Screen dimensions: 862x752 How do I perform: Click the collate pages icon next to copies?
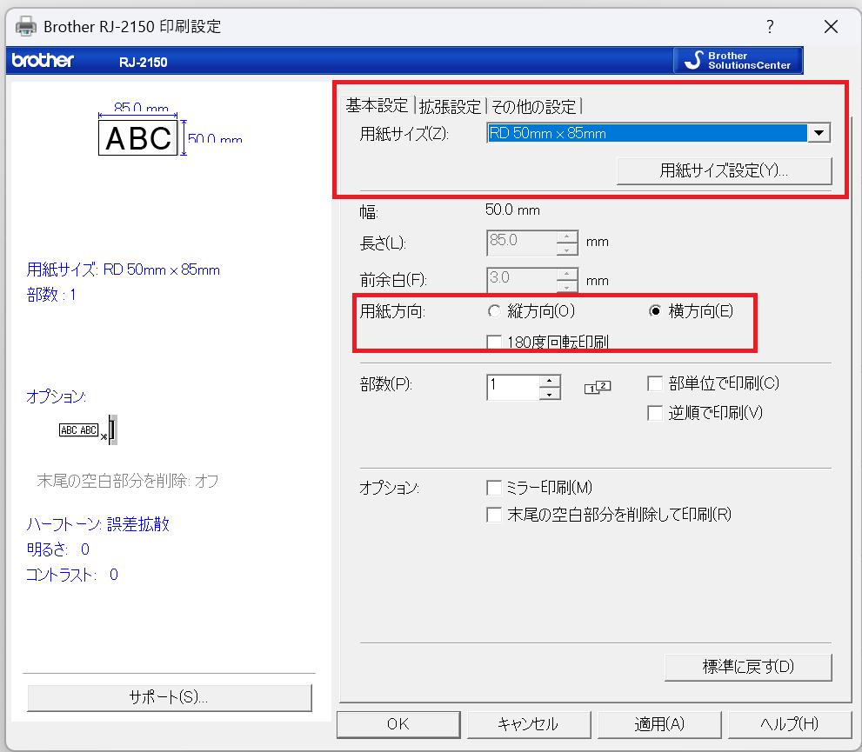point(598,388)
